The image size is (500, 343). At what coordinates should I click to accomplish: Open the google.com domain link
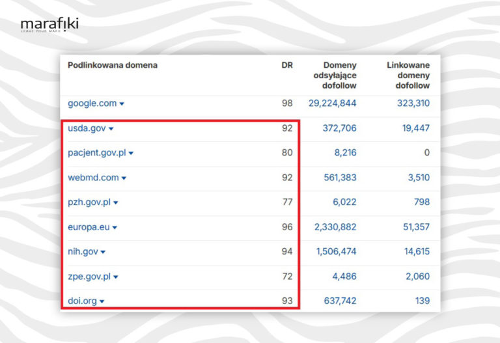[92, 103]
